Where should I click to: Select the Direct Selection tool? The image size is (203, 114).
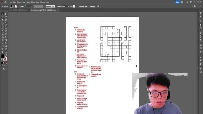tap(6, 14)
